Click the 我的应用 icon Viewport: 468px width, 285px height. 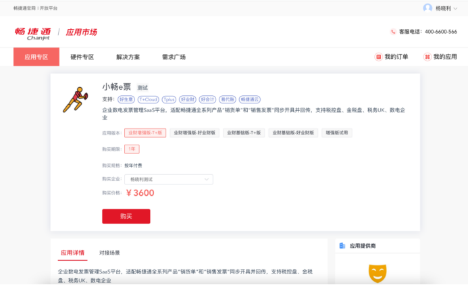pos(427,57)
